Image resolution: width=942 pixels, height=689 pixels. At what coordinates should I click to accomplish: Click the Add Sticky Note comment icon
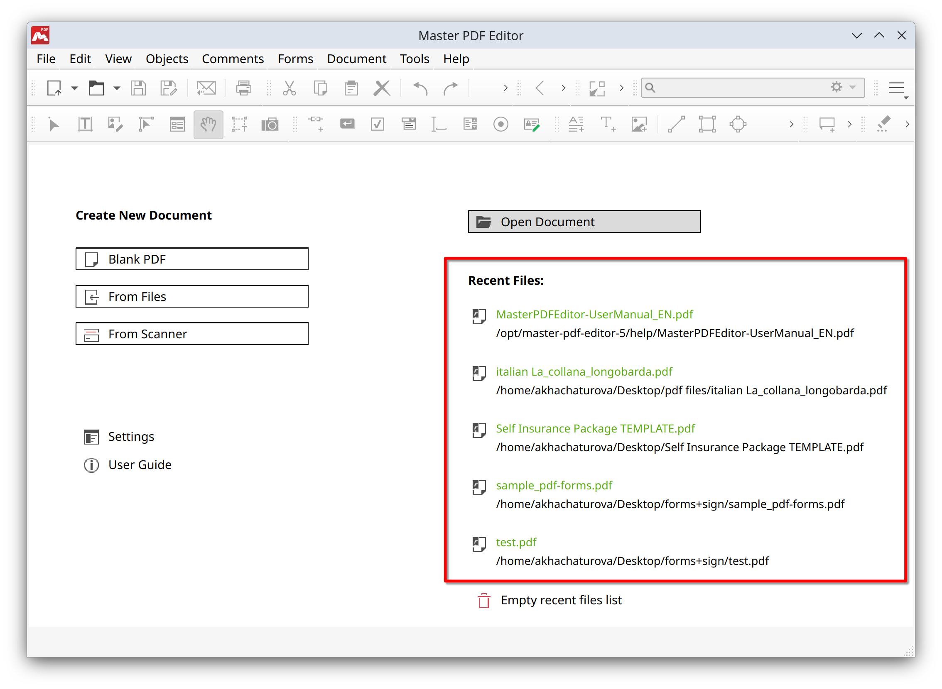pos(827,124)
